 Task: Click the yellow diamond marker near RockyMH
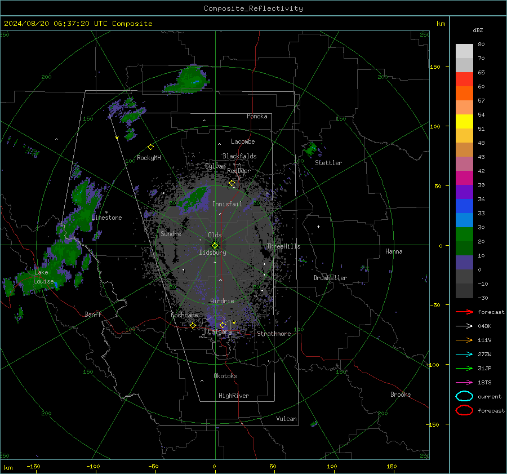pos(150,147)
